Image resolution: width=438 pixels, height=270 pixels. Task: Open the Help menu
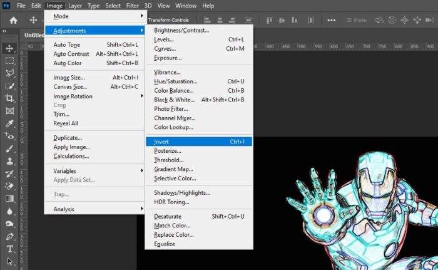[208, 6]
